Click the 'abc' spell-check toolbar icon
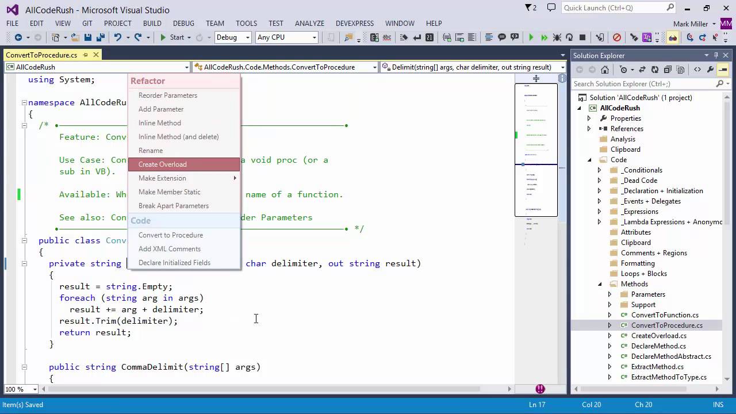This screenshot has width=736, height=414. click(387, 37)
